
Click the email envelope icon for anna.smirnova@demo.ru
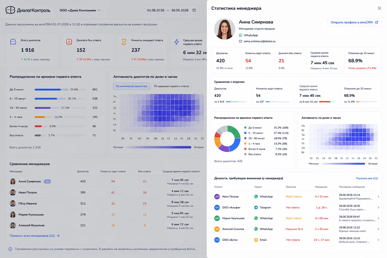[x=240, y=41]
